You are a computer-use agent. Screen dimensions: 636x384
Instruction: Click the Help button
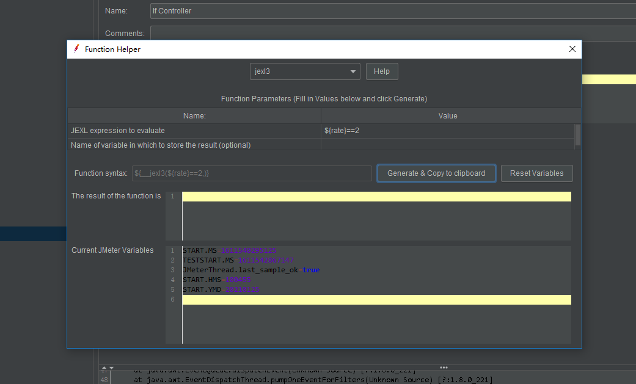tap(382, 71)
